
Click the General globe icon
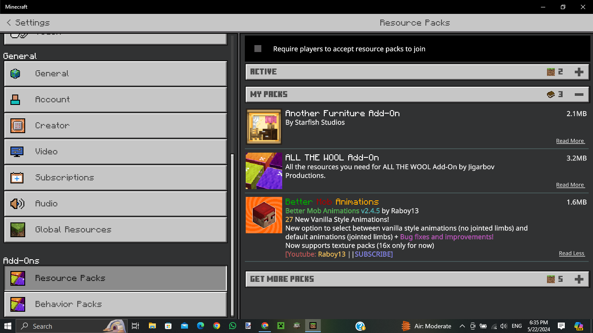[16, 74]
